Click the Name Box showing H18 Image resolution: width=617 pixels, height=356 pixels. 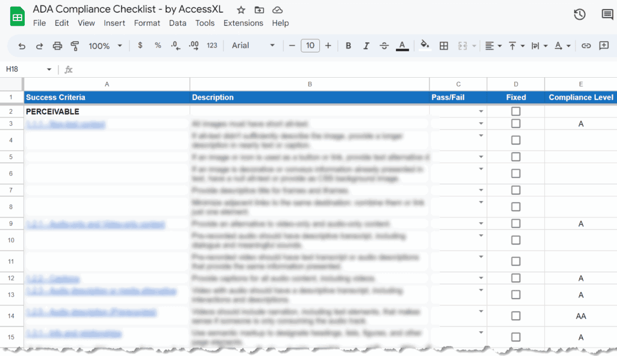coord(24,69)
